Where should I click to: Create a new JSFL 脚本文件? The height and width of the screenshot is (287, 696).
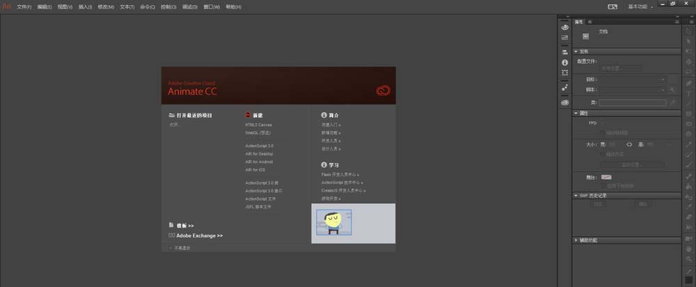(x=258, y=207)
